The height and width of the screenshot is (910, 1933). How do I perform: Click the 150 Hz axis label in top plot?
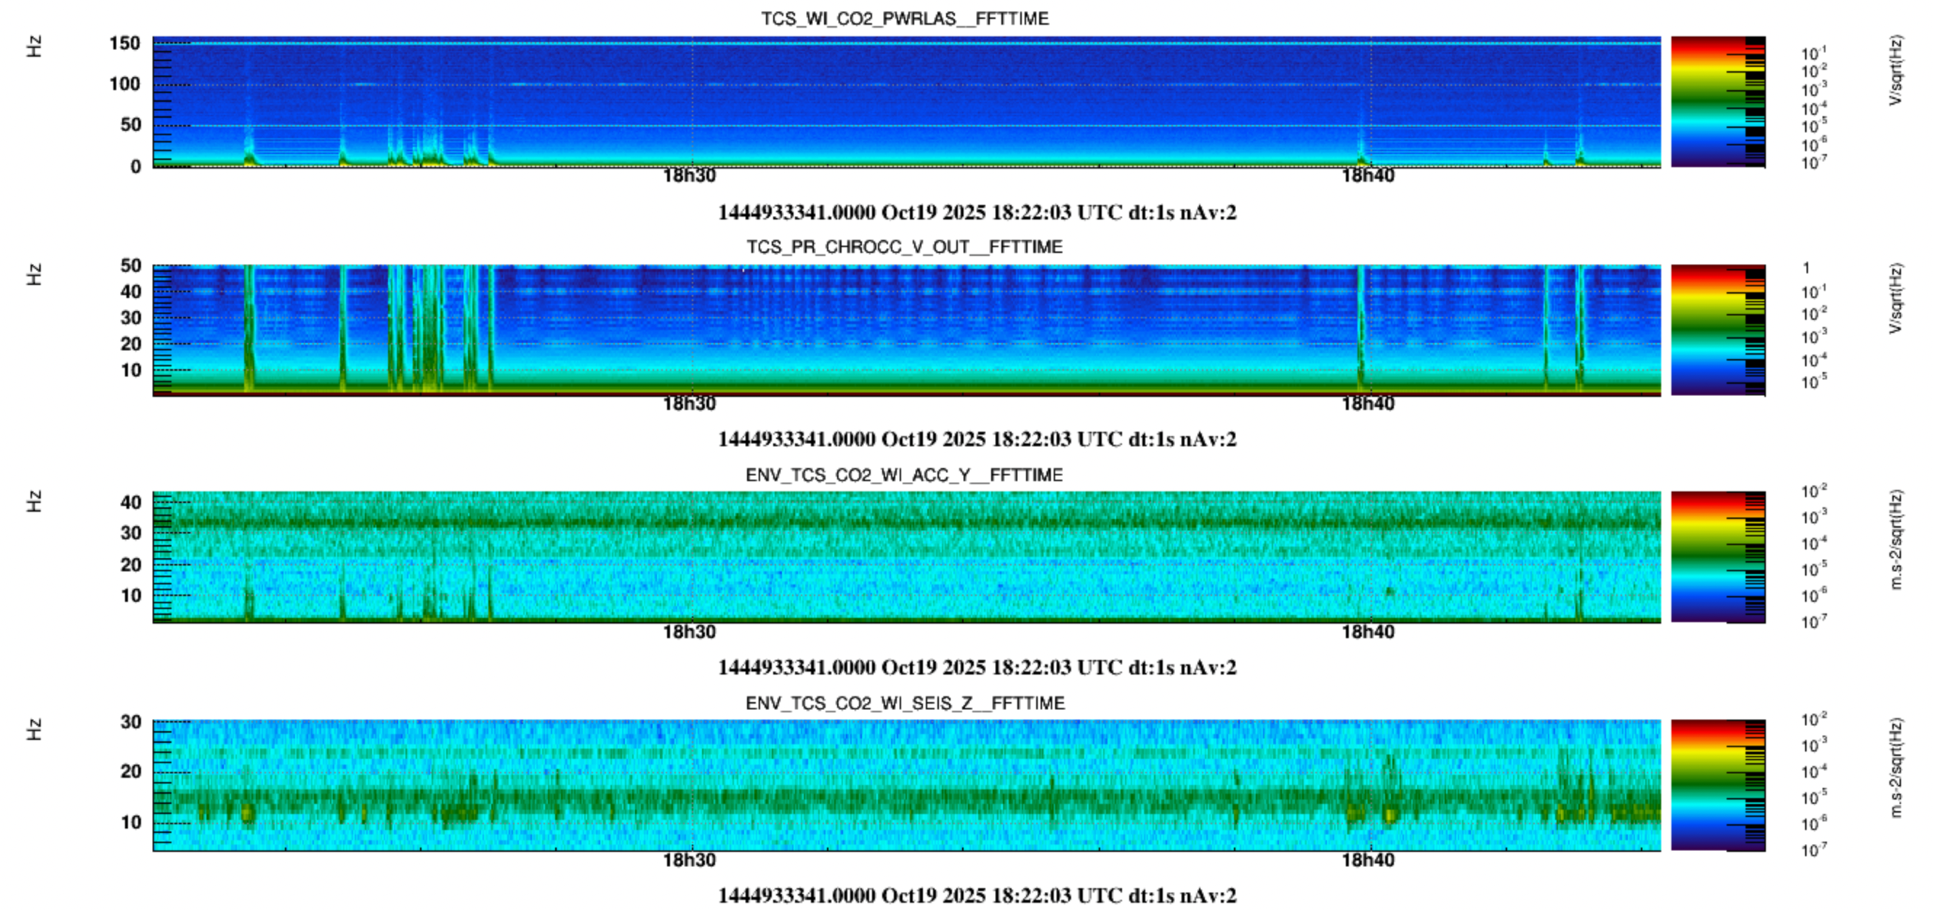(x=124, y=44)
